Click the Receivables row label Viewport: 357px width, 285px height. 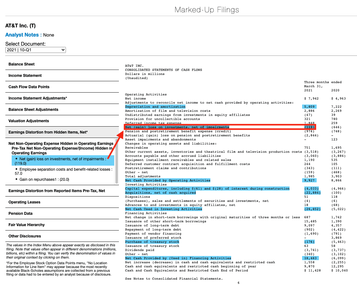point(136,147)
